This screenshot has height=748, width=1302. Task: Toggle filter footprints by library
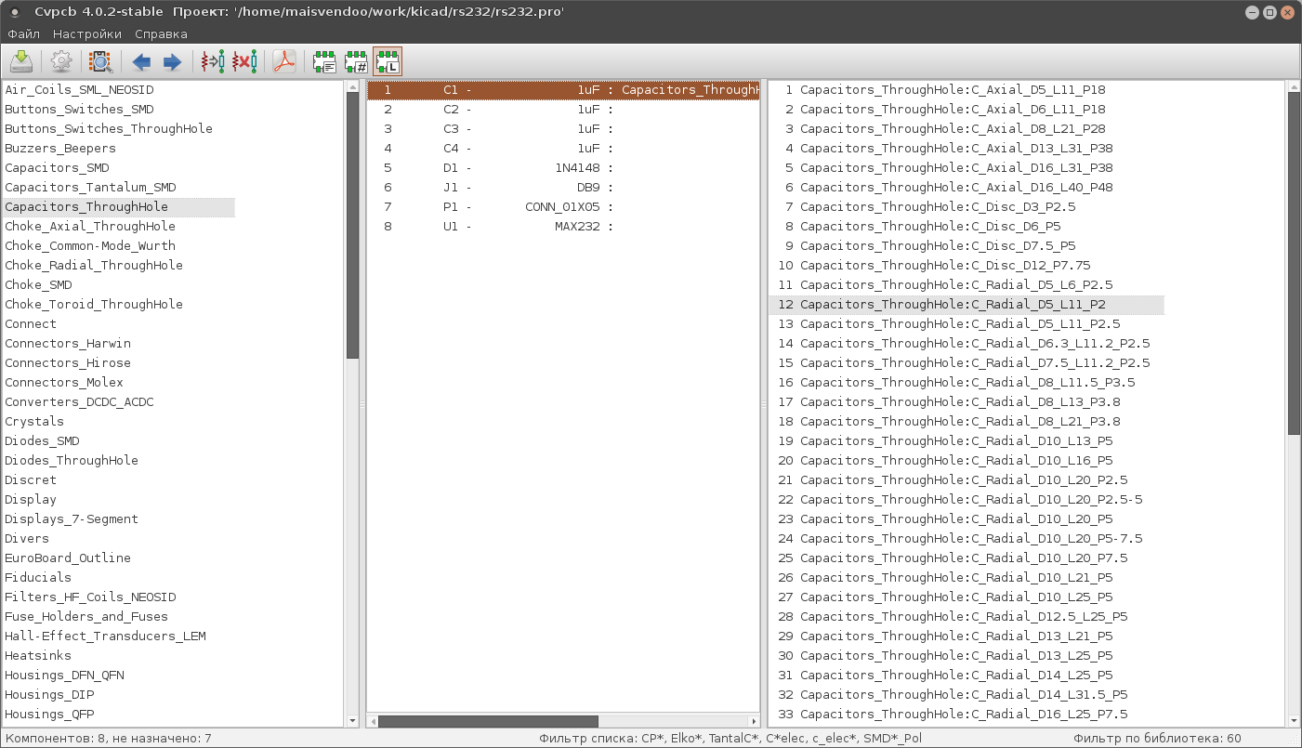pyautogui.click(x=388, y=62)
